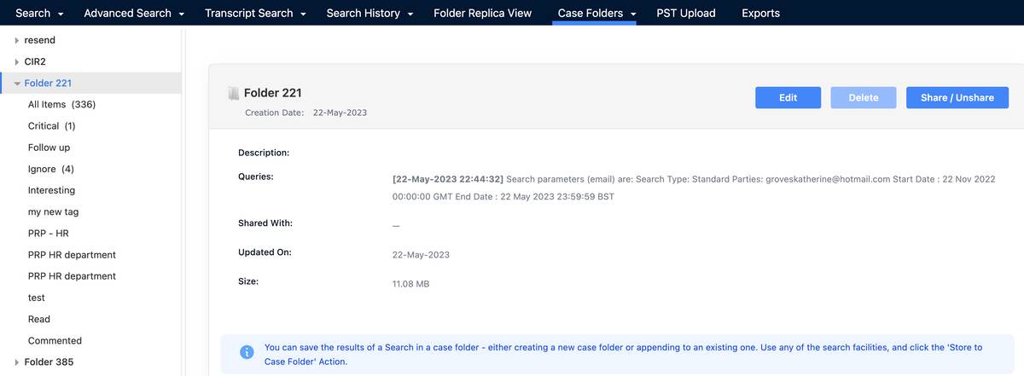Collapse the Folder 221 tree node
Image resolution: width=1024 pixels, height=376 pixels.
click(x=17, y=84)
